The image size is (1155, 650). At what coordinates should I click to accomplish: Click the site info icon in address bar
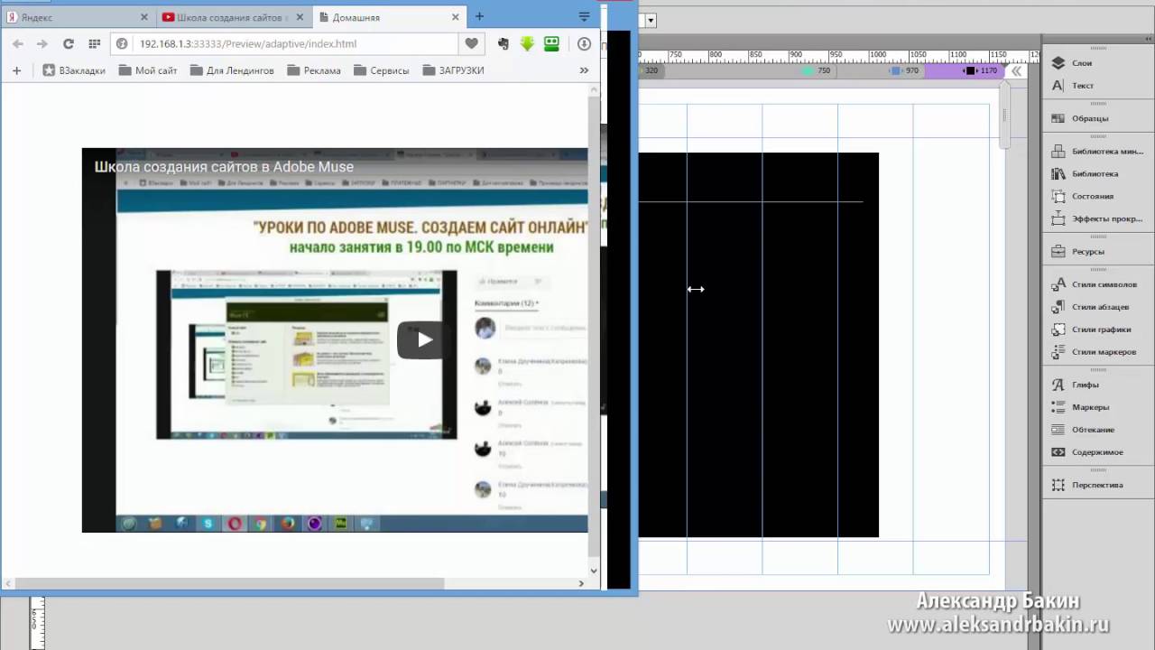(x=124, y=43)
